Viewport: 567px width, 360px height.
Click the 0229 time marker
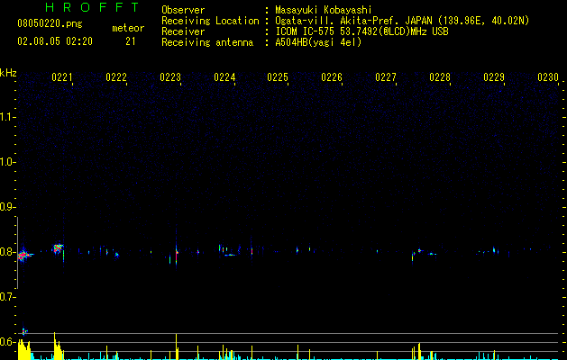(494, 77)
